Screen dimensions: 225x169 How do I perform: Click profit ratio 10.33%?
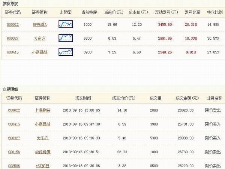[x=191, y=39]
